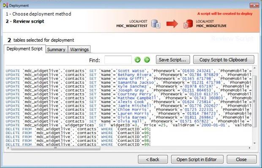Click the DELETE line with ContactID=98
Viewport: 262px width, 168px height.
[78, 141]
